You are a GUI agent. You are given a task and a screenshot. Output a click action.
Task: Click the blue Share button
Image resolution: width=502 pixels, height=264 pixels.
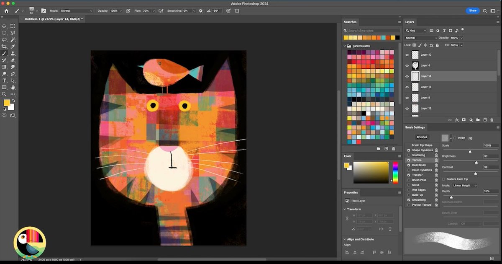[473, 10]
